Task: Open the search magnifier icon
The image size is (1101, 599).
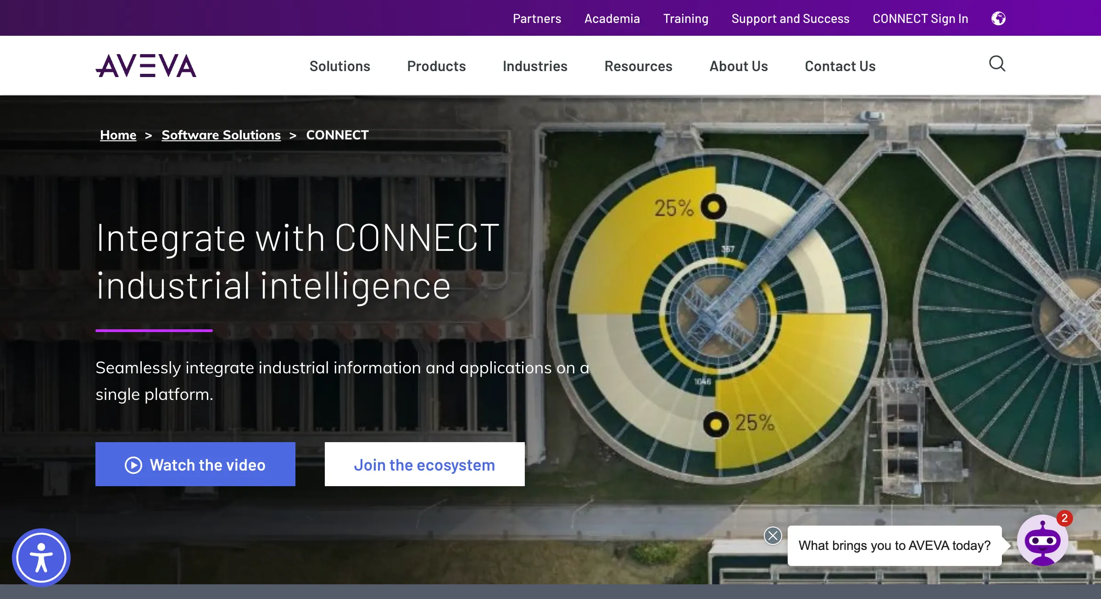Action: (997, 64)
